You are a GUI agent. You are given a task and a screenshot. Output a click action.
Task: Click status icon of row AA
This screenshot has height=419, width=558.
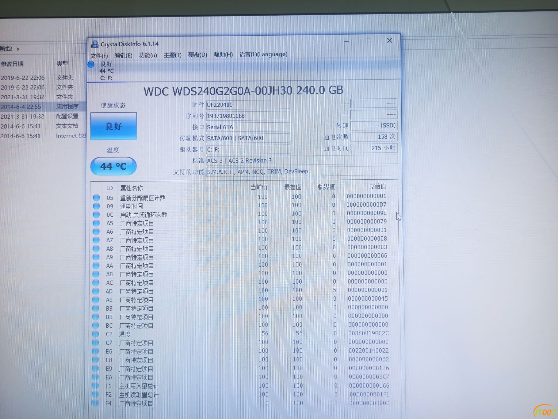pos(96,265)
